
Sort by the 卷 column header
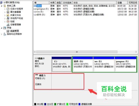(41, 3)
